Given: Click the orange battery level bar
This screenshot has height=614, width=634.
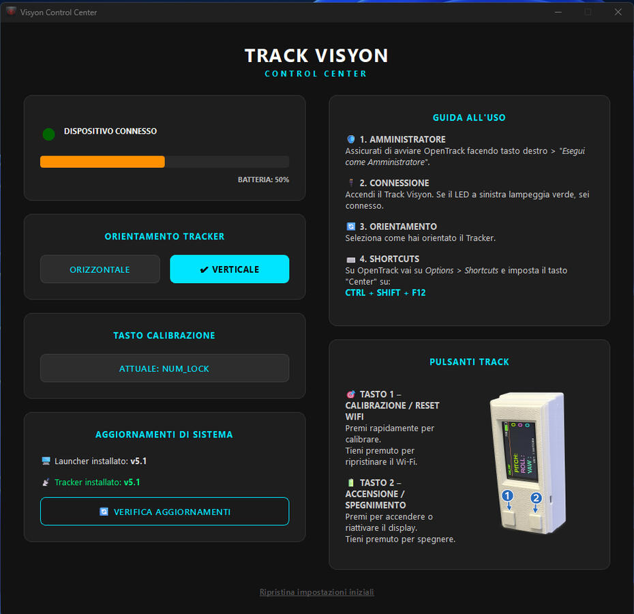Looking at the screenshot, I should (102, 162).
